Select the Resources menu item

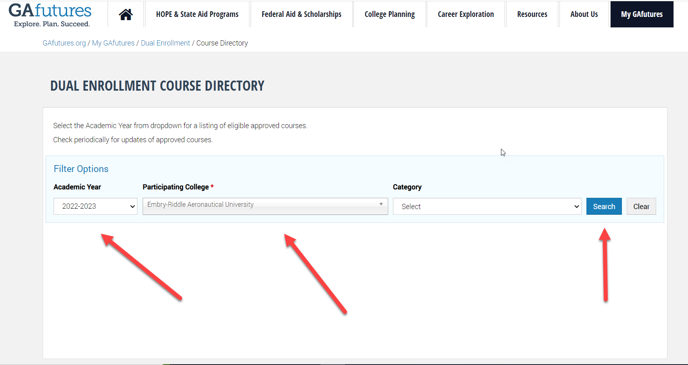coord(532,15)
